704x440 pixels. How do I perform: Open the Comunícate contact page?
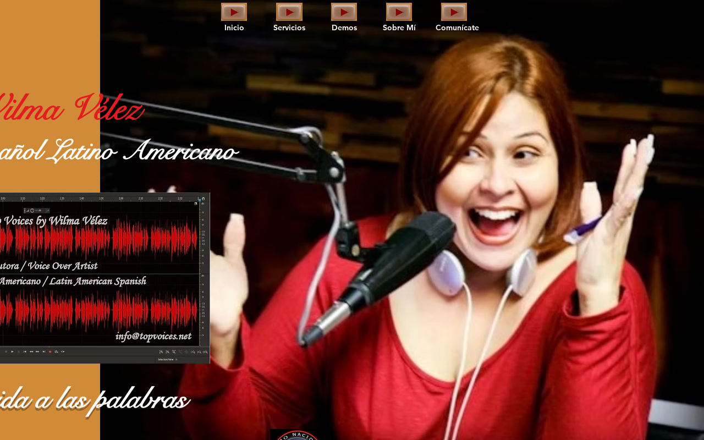[457, 28]
